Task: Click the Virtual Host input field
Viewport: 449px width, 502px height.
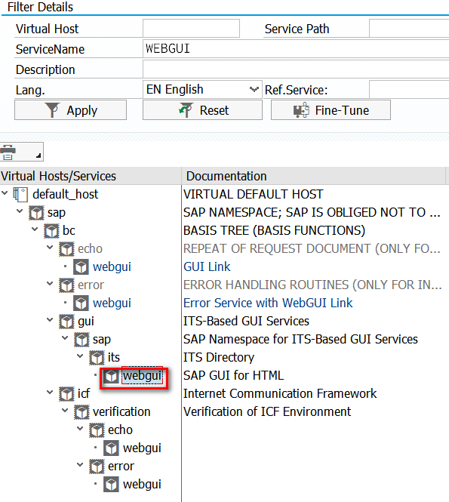Action: pos(191,29)
